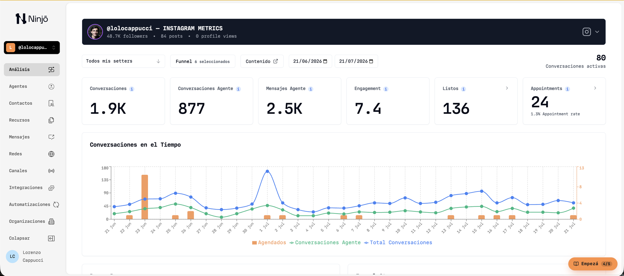
Task: Click the Mensajes Agente info icon
Action: (x=311, y=89)
